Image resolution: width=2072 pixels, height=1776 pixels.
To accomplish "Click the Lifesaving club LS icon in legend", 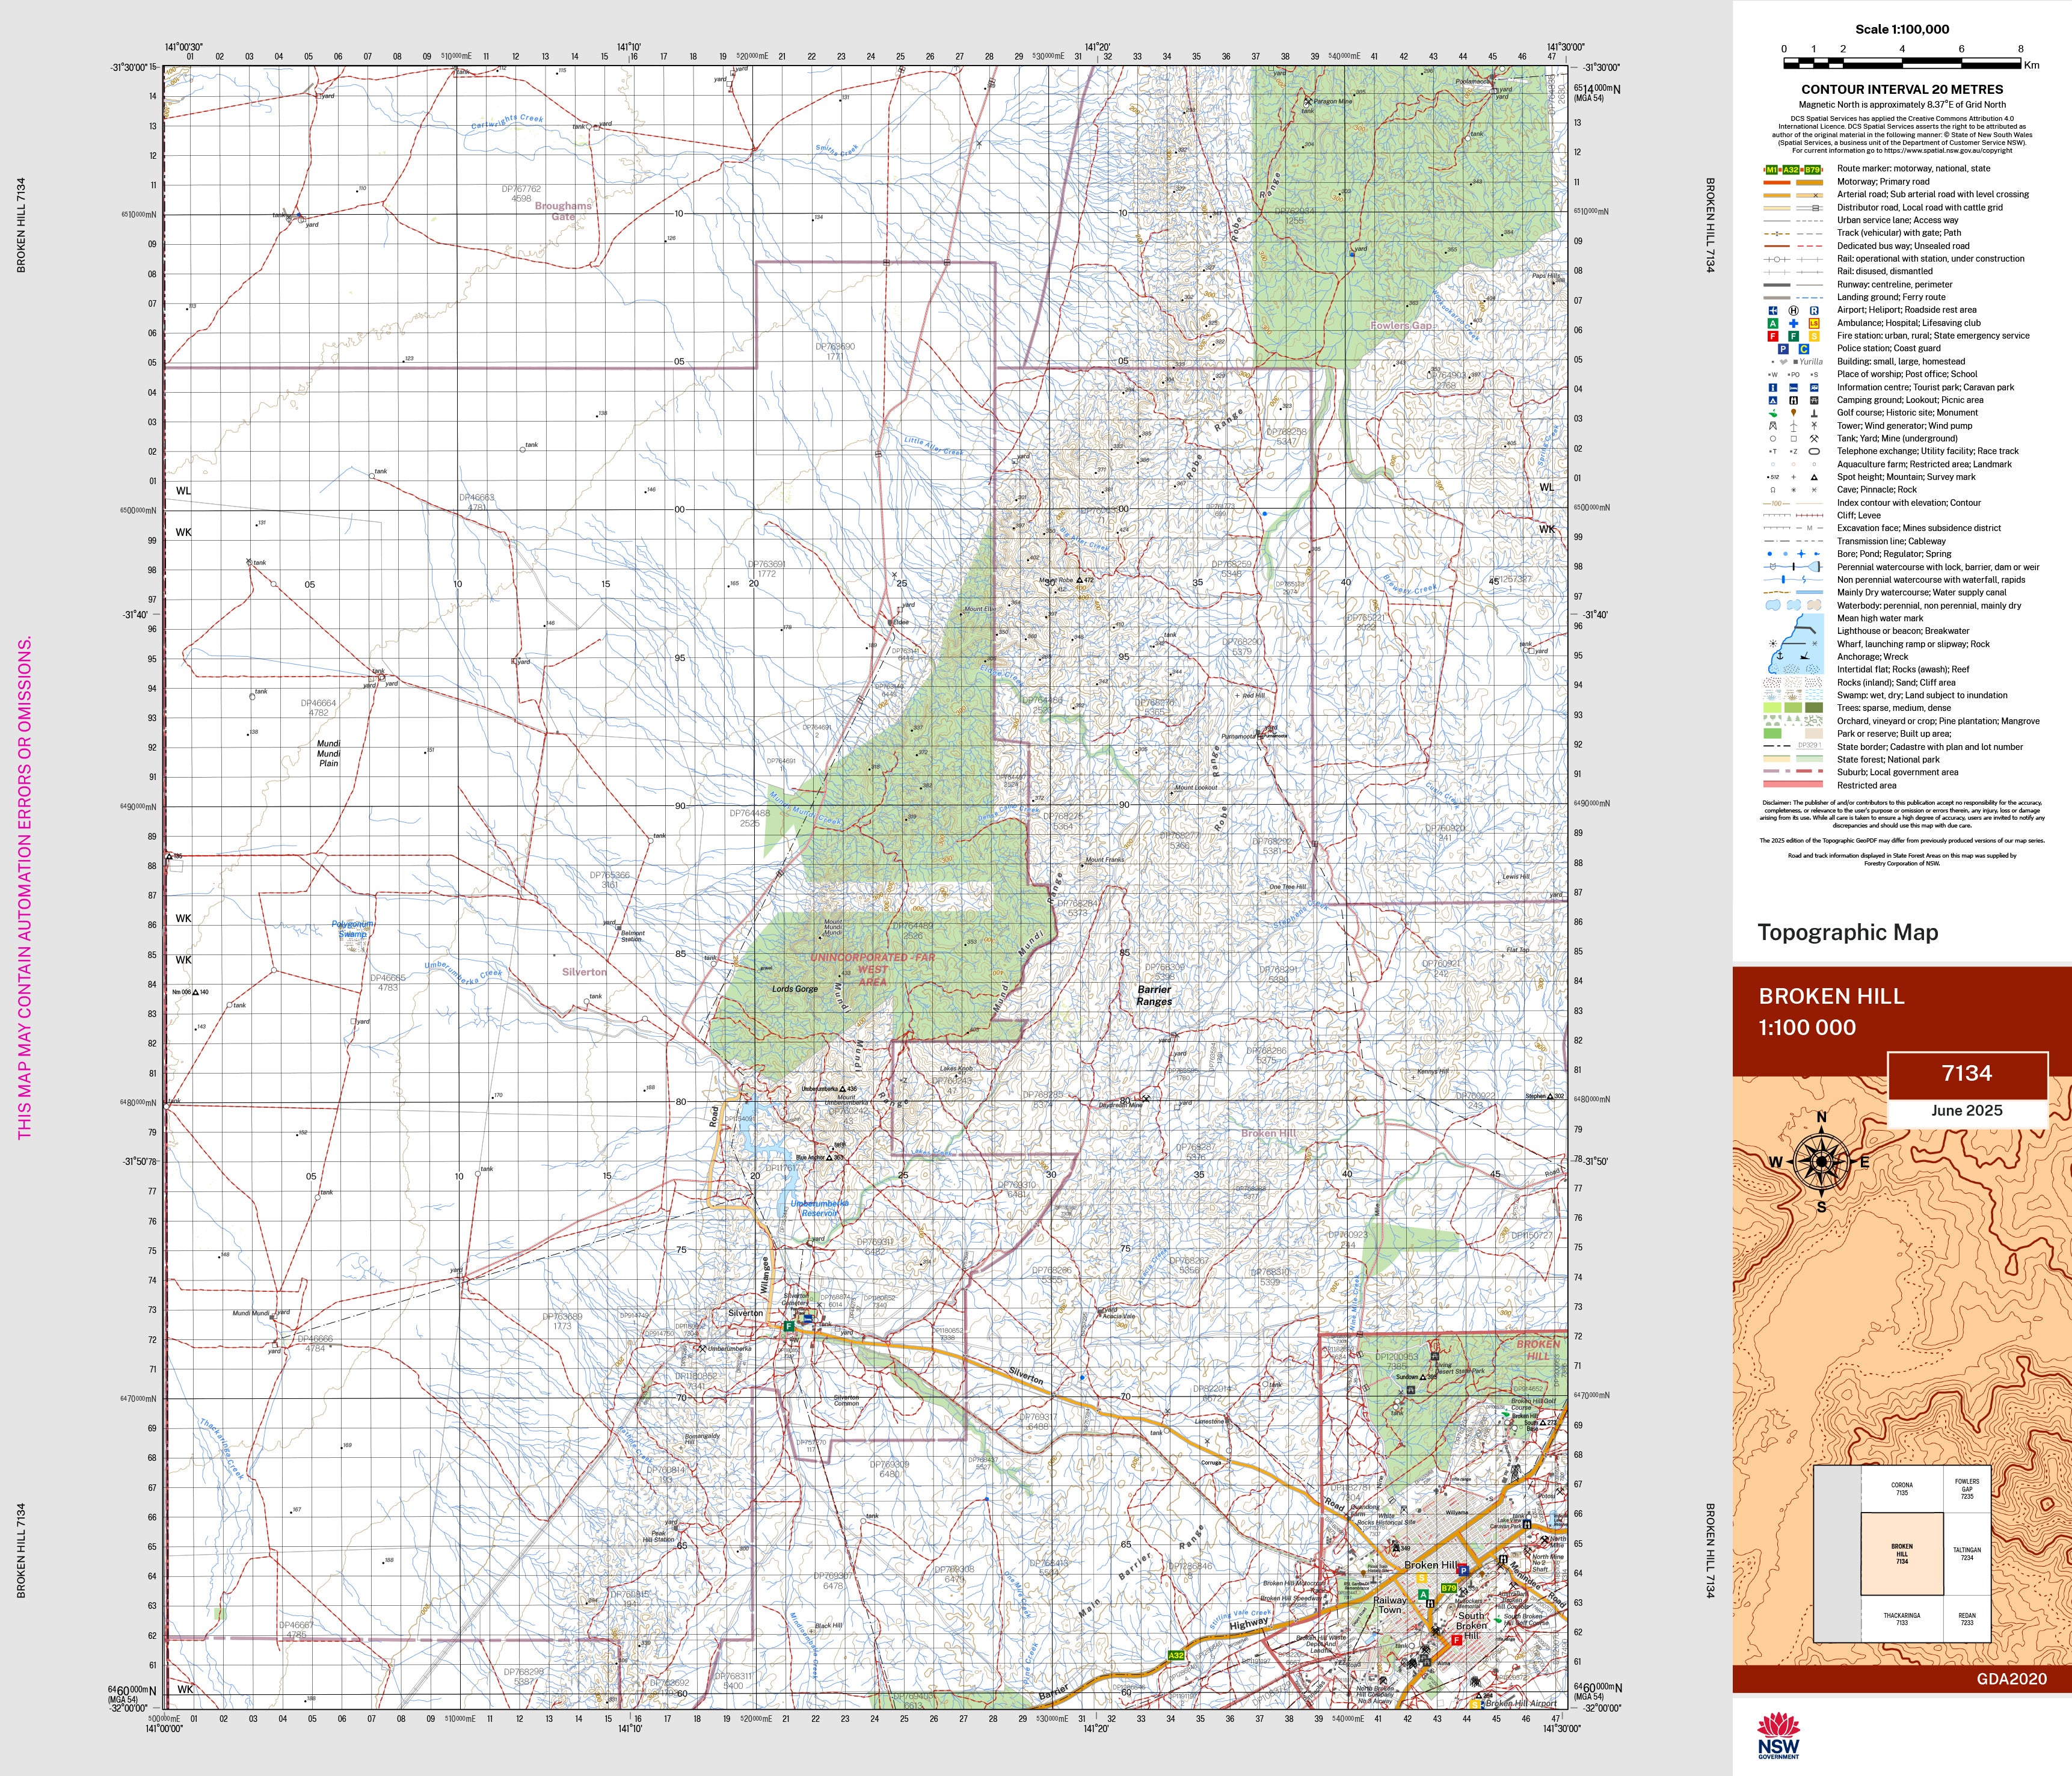I will coord(1814,323).
